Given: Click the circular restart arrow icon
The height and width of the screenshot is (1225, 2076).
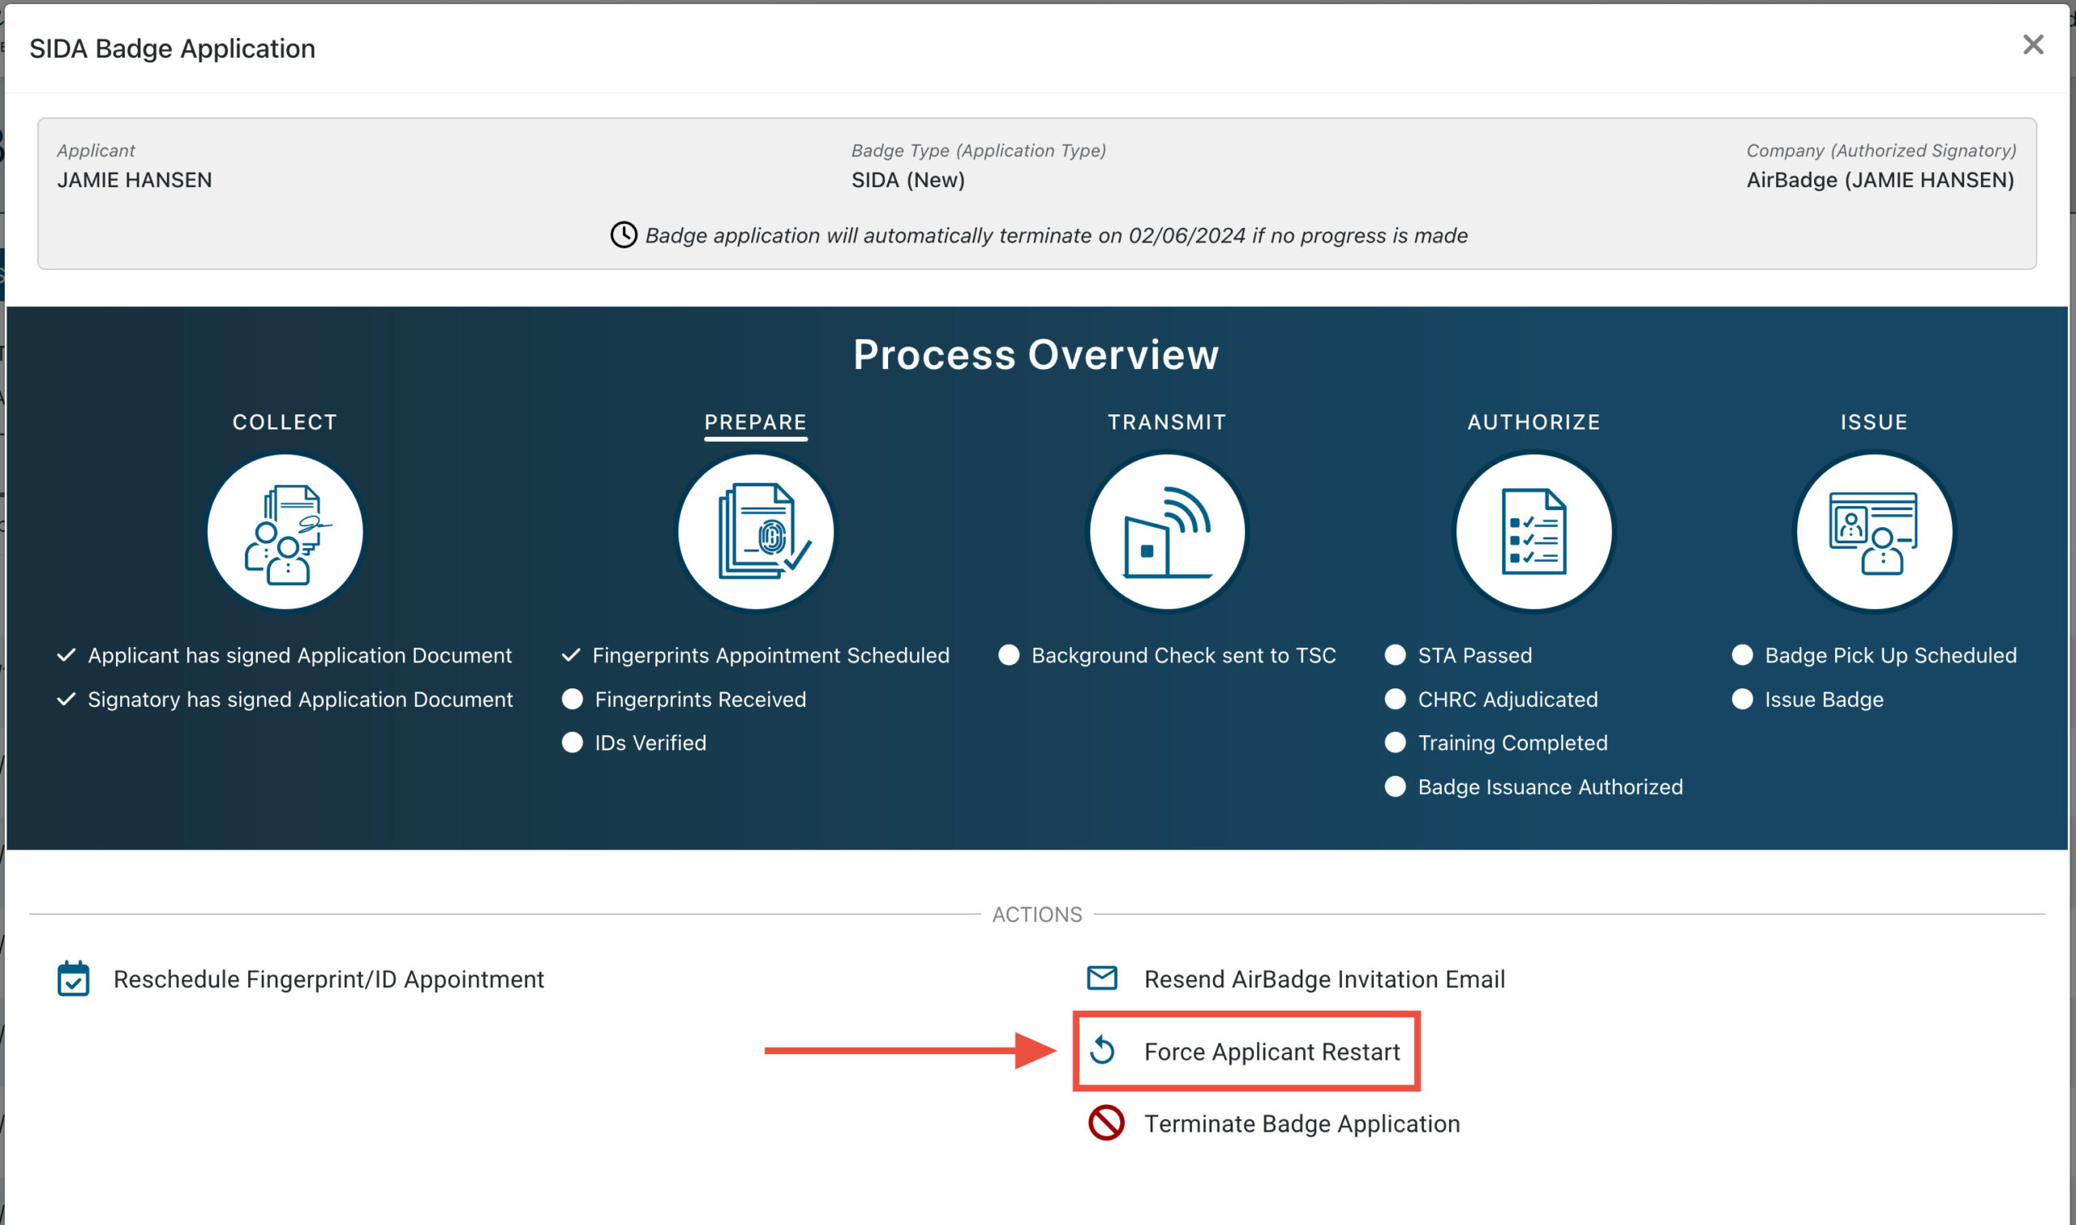Looking at the screenshot, I should 1103,1051.
